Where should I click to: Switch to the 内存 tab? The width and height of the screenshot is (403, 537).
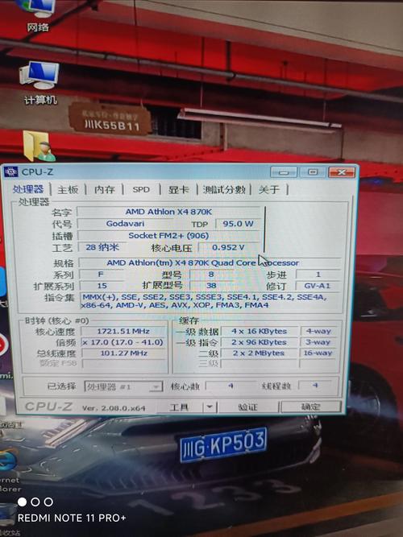coord(105,189)
